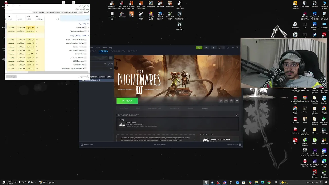Toggle Steam library grid view icon
The image size is (329, 185).
tap(111, 58)
